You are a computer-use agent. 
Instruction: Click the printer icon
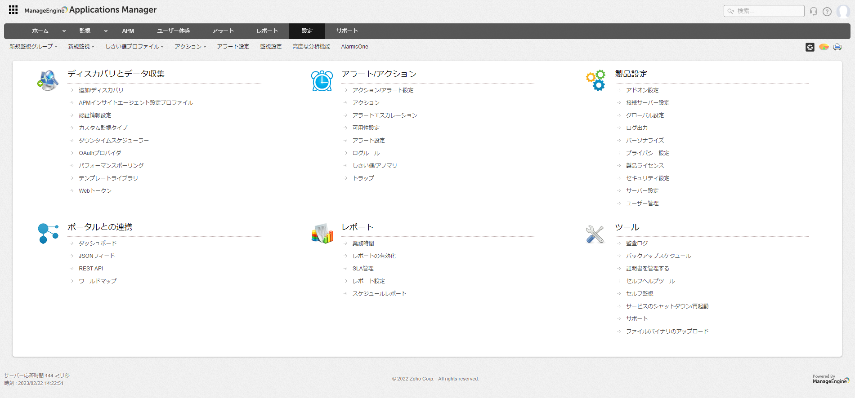pyautogui.click(x=837, y=47)
